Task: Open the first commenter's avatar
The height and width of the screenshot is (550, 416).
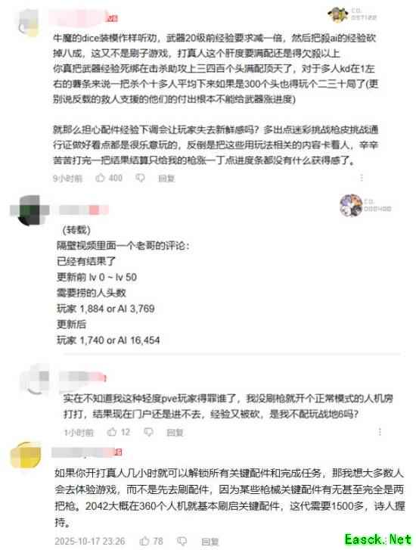Action: click(x=28, y=22)
